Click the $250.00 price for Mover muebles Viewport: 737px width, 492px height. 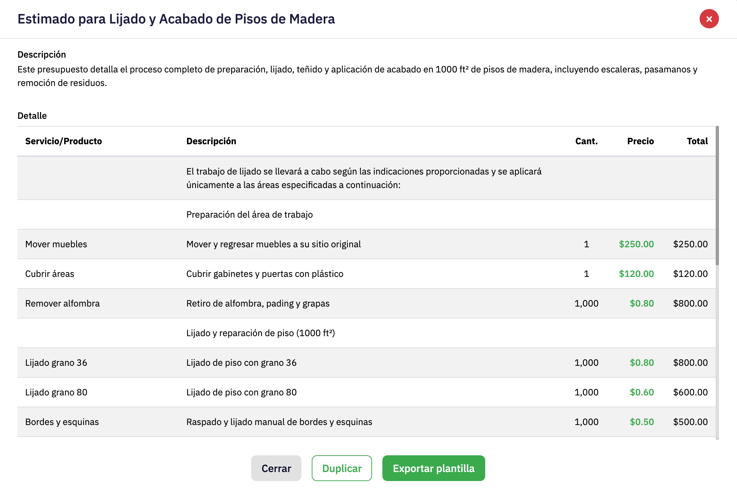point(636,244)
